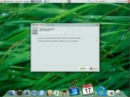The height and width of the screenshot is (97, 130).
Task: Launch iTunes from the dock
Action: click(57, 93)
